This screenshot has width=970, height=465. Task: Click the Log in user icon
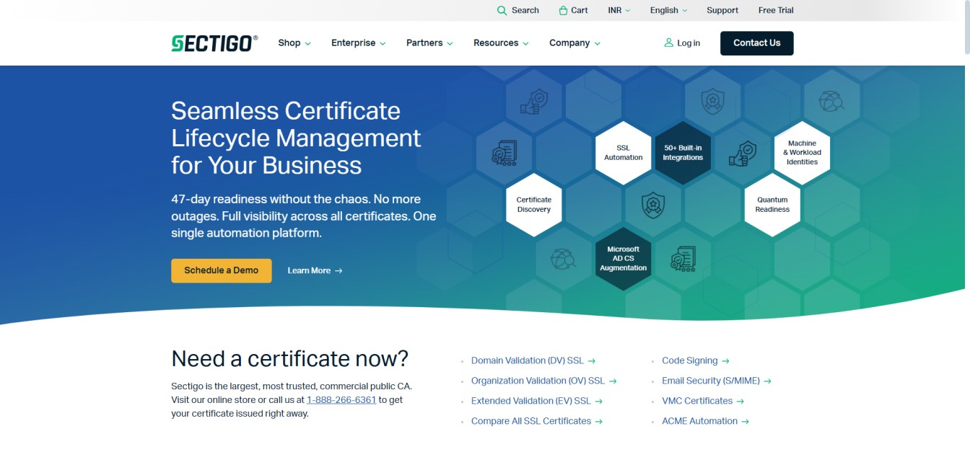click(x=668, y=43)
